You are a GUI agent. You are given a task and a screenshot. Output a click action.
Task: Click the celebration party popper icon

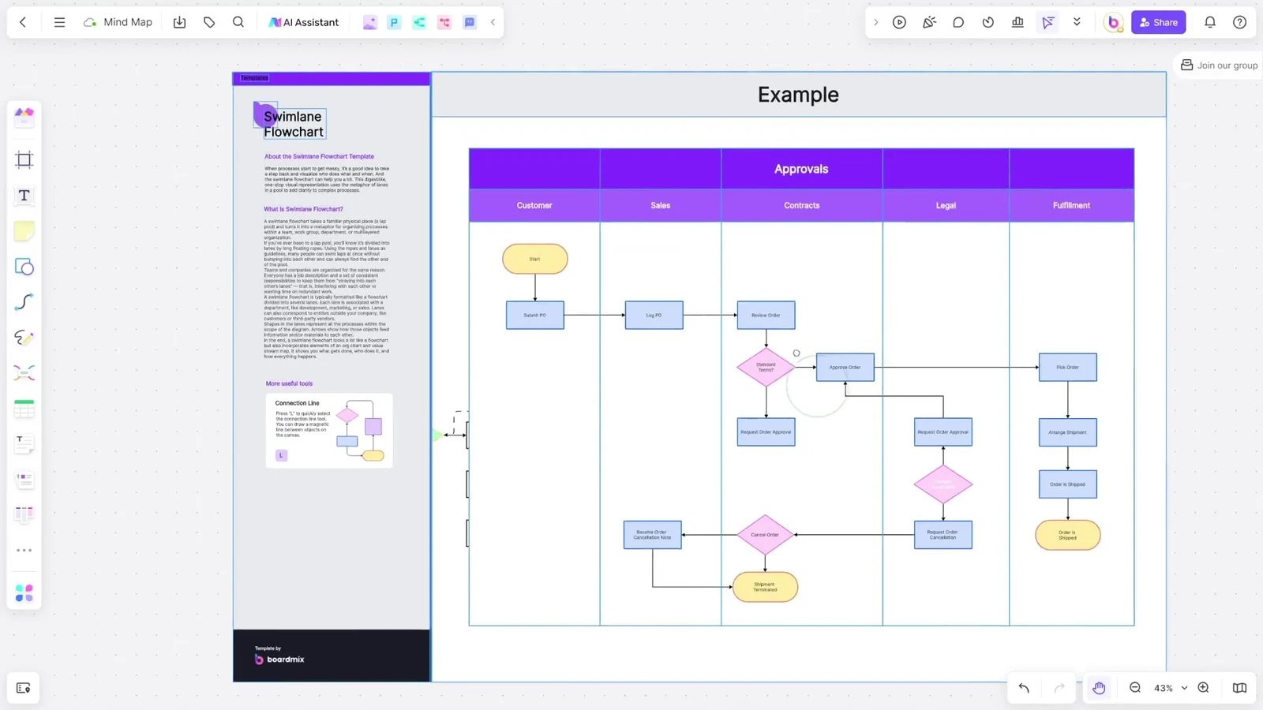click(x=929, y=22)
